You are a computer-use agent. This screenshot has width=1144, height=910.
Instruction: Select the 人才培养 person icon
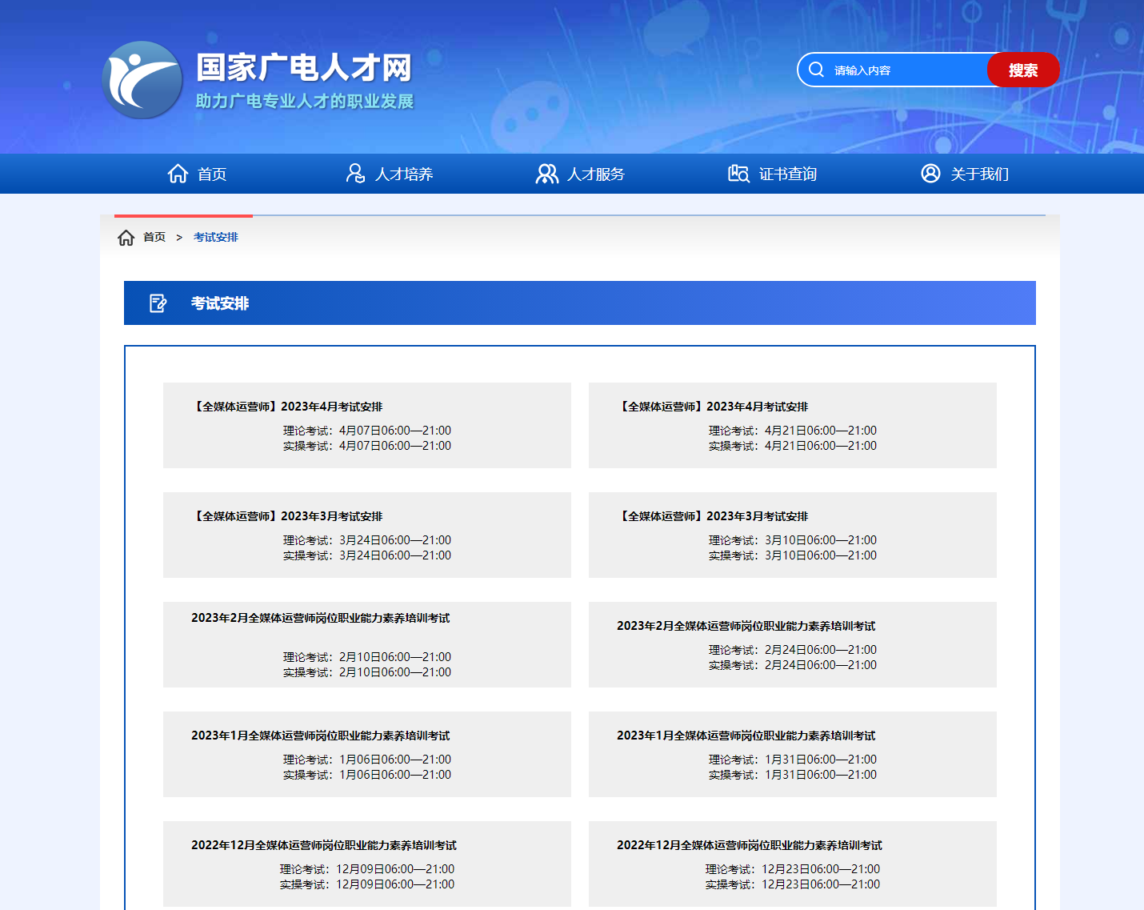(x=356, y=173)
